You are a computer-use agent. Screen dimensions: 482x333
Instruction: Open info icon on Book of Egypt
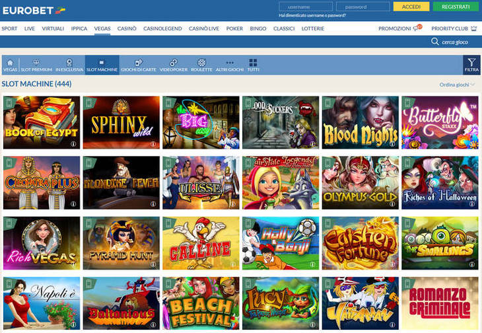click(73, 144)
